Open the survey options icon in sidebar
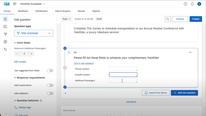 pyautogui.click(x=5, y=42)
